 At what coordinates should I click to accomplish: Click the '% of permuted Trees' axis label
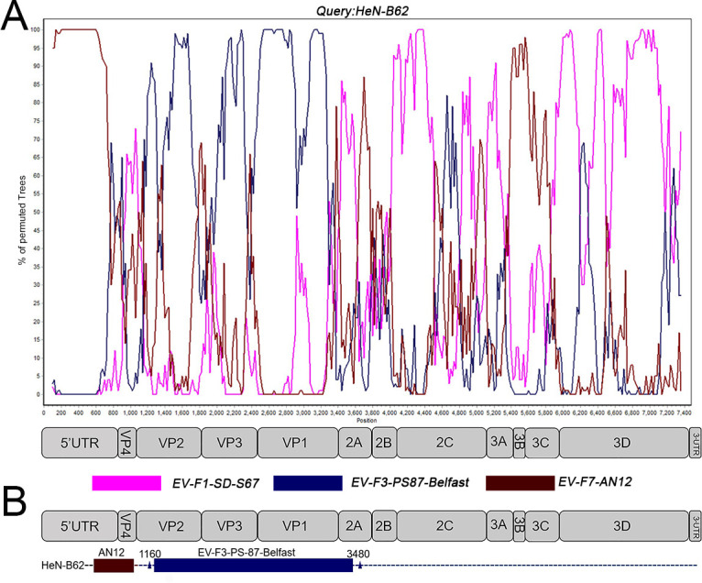coord(21,220)
